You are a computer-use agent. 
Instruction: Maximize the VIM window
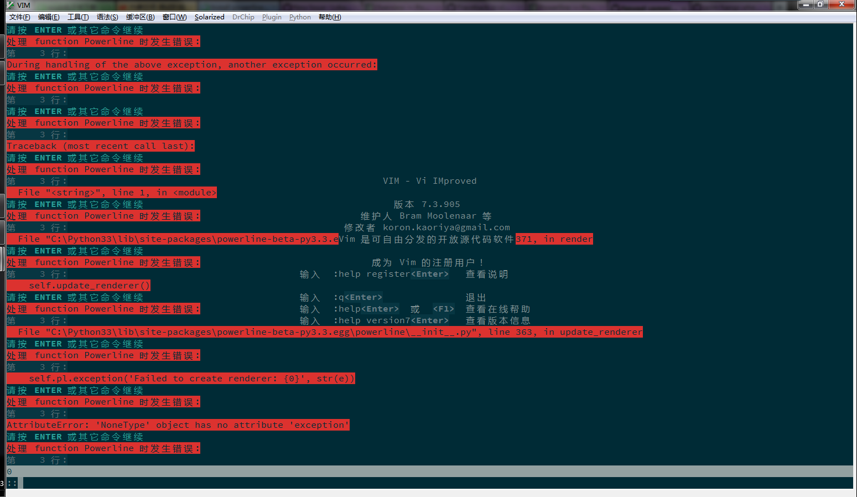coord(820,4)
